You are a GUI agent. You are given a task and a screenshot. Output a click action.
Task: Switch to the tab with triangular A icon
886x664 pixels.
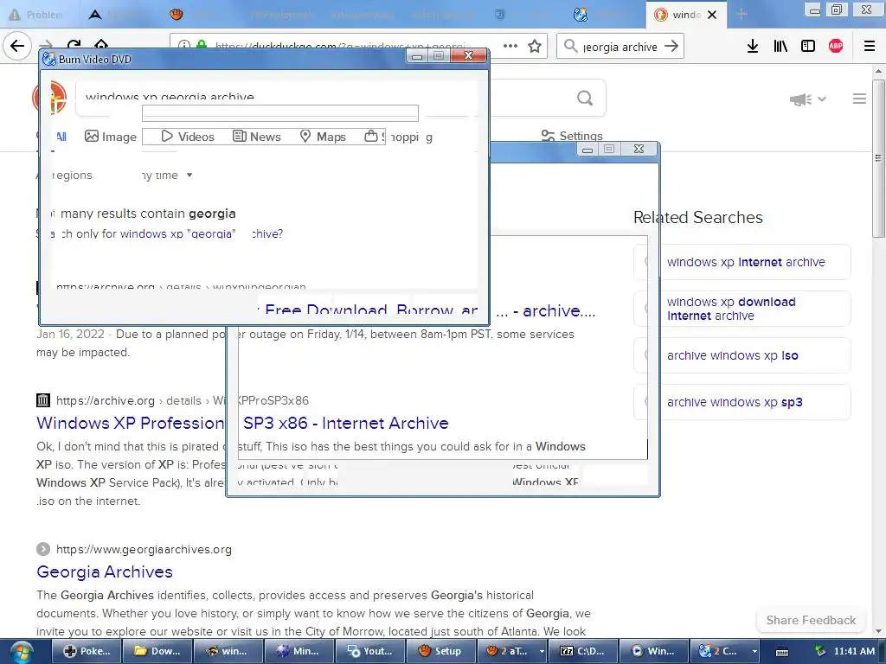pos(95,15)
